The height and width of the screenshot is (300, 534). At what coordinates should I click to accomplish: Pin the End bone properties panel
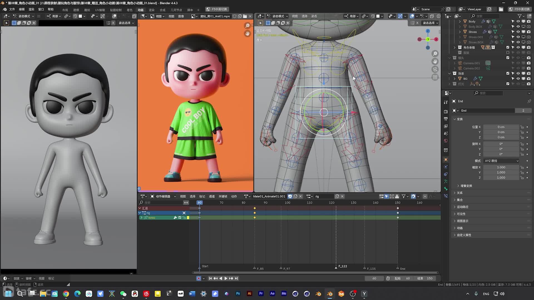529,101
